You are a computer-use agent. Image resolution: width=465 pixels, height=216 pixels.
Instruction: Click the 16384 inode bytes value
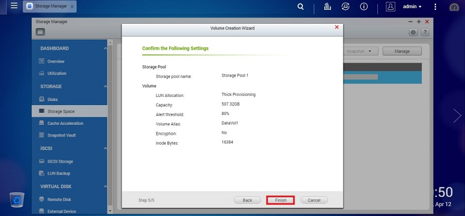tap(227, 142)
